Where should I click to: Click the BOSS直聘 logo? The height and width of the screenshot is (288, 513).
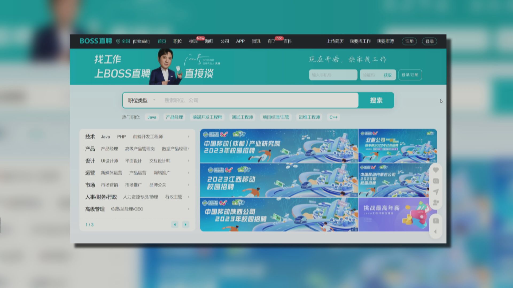(x=95, y=41)
